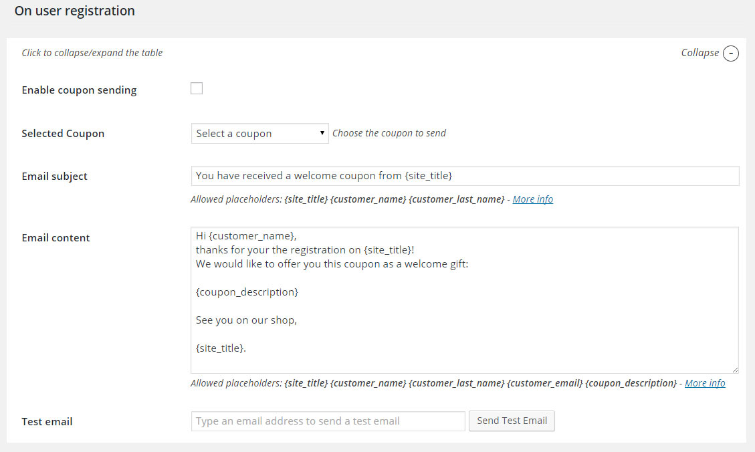
Task: Click {coupon_description} in the allowed placeholders list
Action: coord(631,383)
